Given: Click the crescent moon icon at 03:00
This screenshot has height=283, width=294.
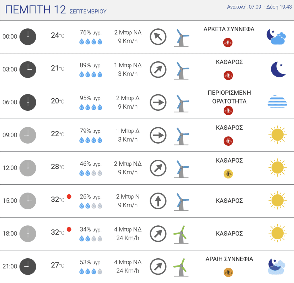Looking at the screenshot, I should 278,69.
